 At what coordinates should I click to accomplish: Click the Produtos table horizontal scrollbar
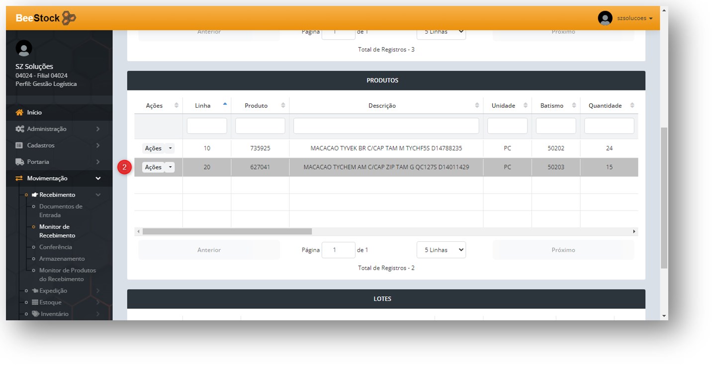[x=227, y=231]
